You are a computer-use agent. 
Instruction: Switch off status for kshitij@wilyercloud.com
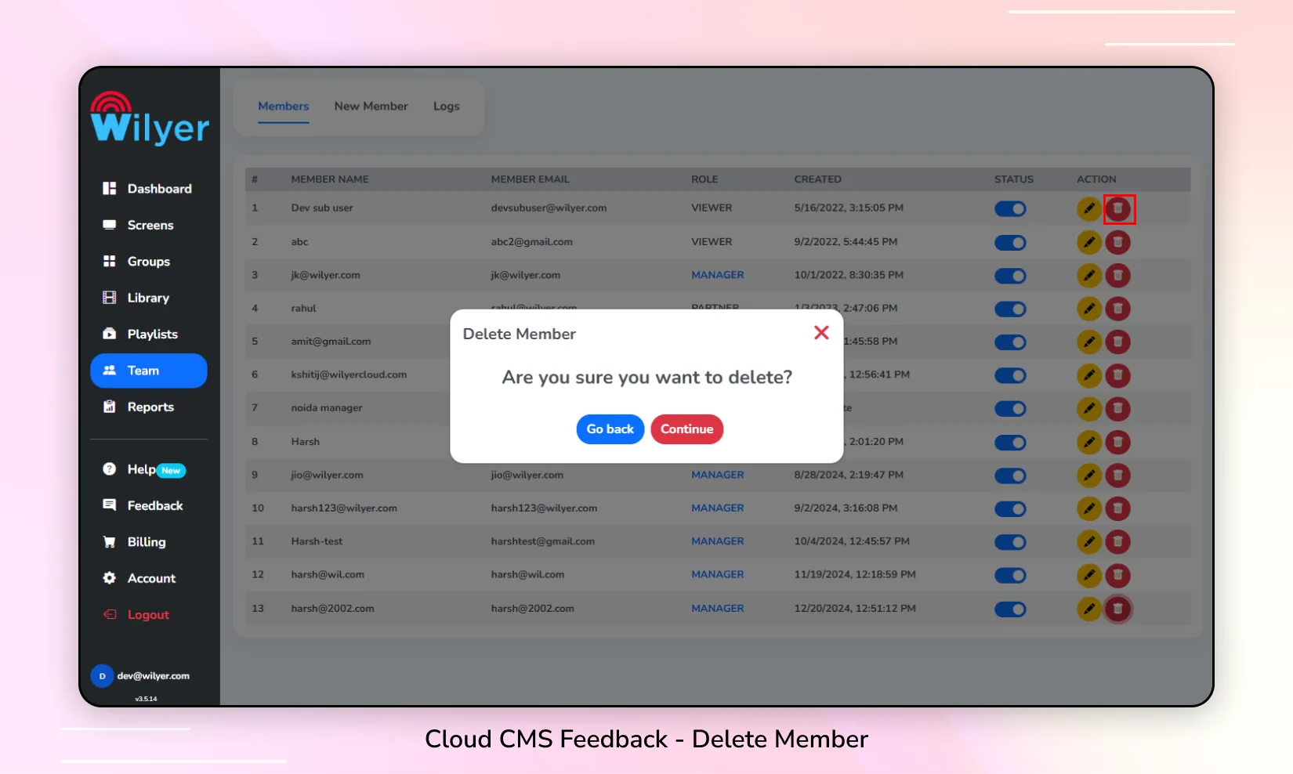[x=1010, y=376]
